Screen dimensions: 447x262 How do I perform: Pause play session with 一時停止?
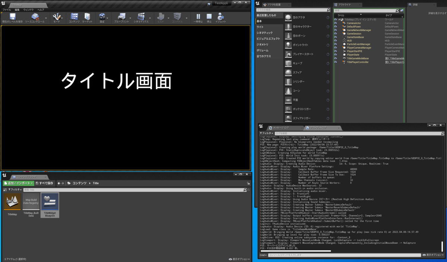point(198,18)
